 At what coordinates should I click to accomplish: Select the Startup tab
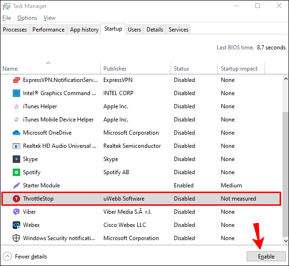click(113, 29)
